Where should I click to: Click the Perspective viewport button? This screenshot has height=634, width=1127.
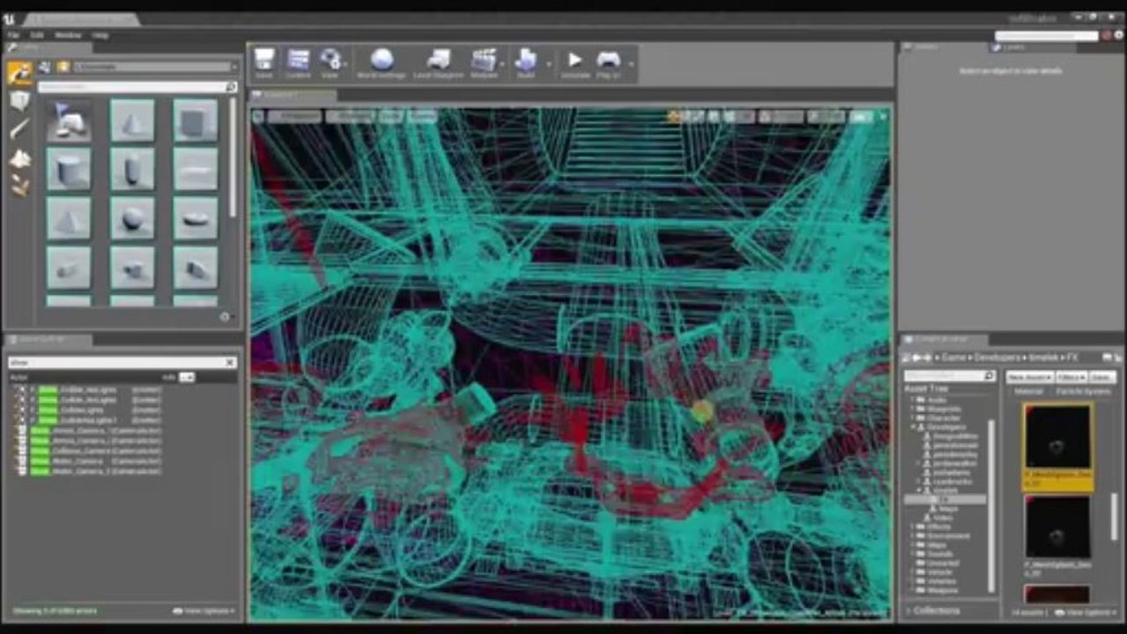coord(295,116)
